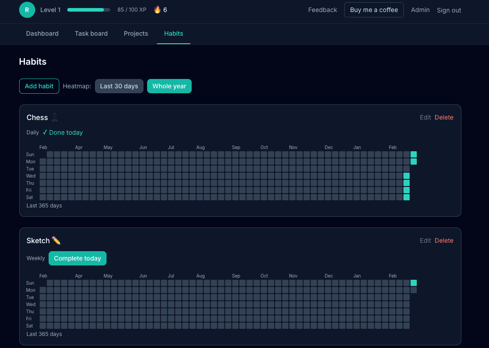Viewport: 489px width, 348px height.
Task: Click a green cell in the Chess heatmap
Action: [x=413, y=154]
